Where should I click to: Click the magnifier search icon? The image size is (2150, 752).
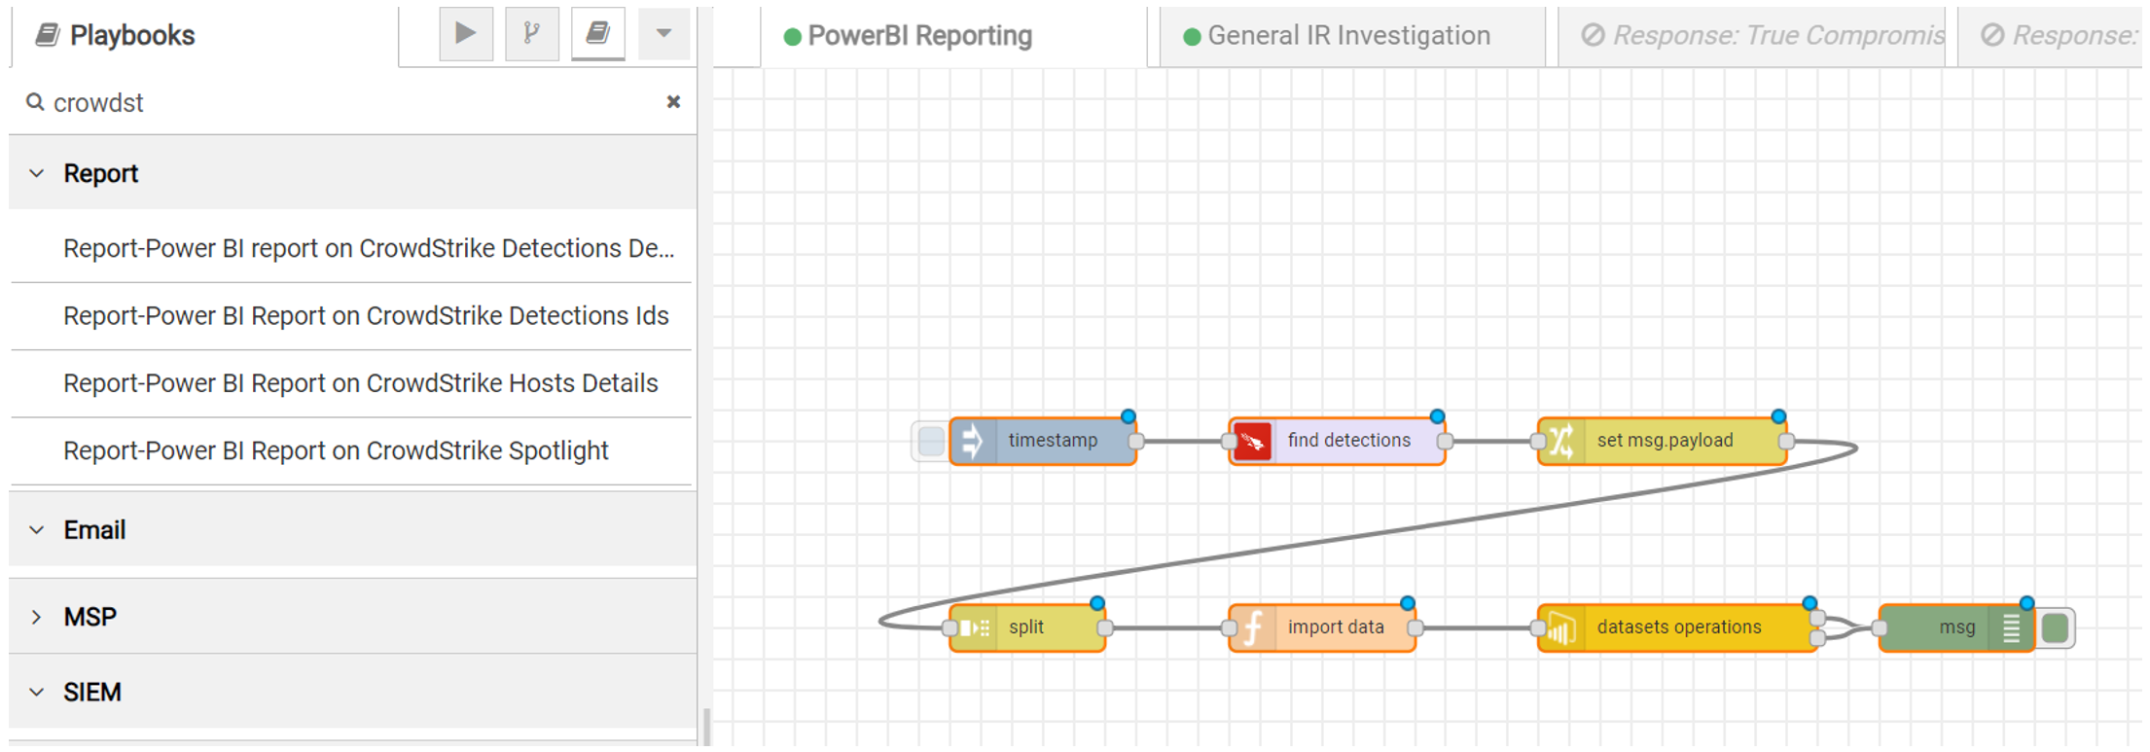point(35,102)
